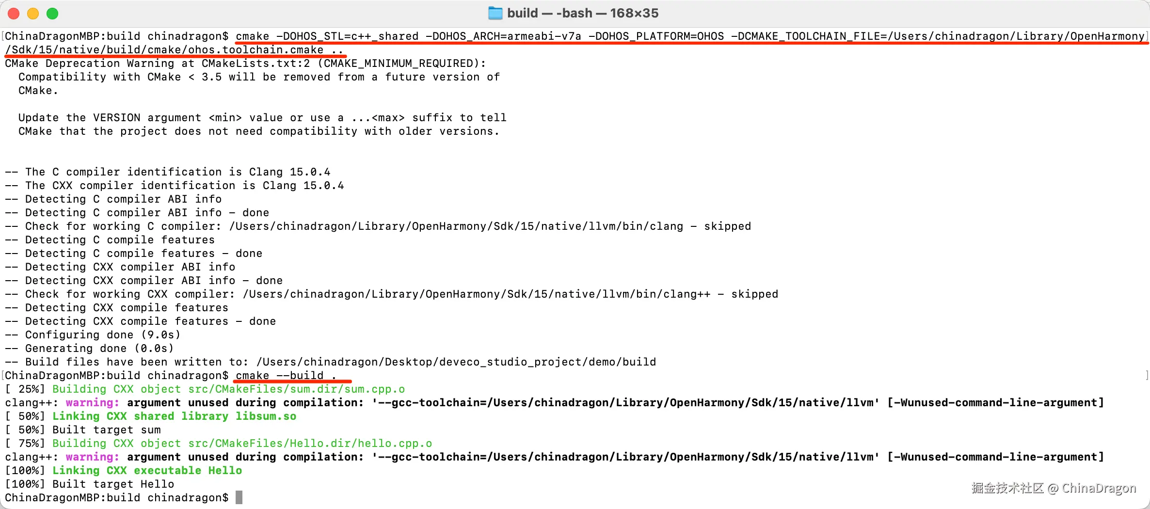The height and width of the screenshot is (509, 1150).
Task: Click the '[ 50%] Built target sum' line
Action: pos(83,430)
